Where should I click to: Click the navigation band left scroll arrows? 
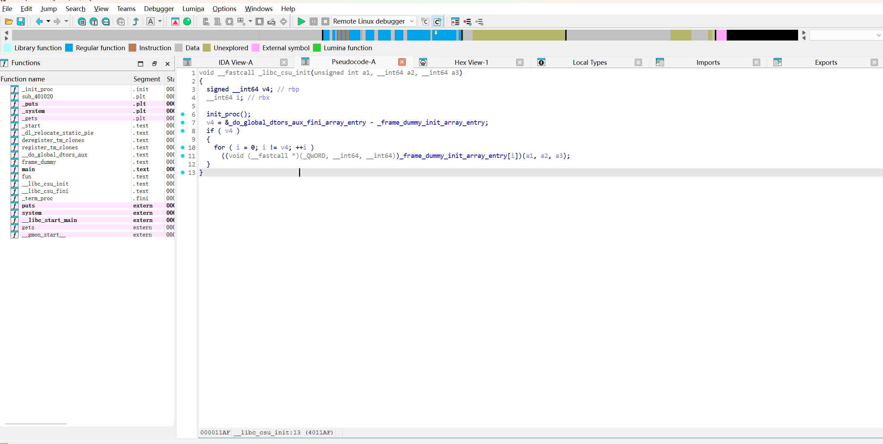6,35
